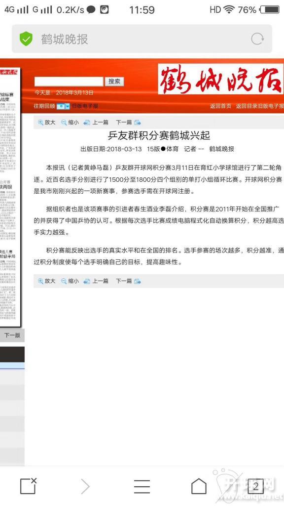Tap the 出版日期:2018-03-13 text

point(111,149)
